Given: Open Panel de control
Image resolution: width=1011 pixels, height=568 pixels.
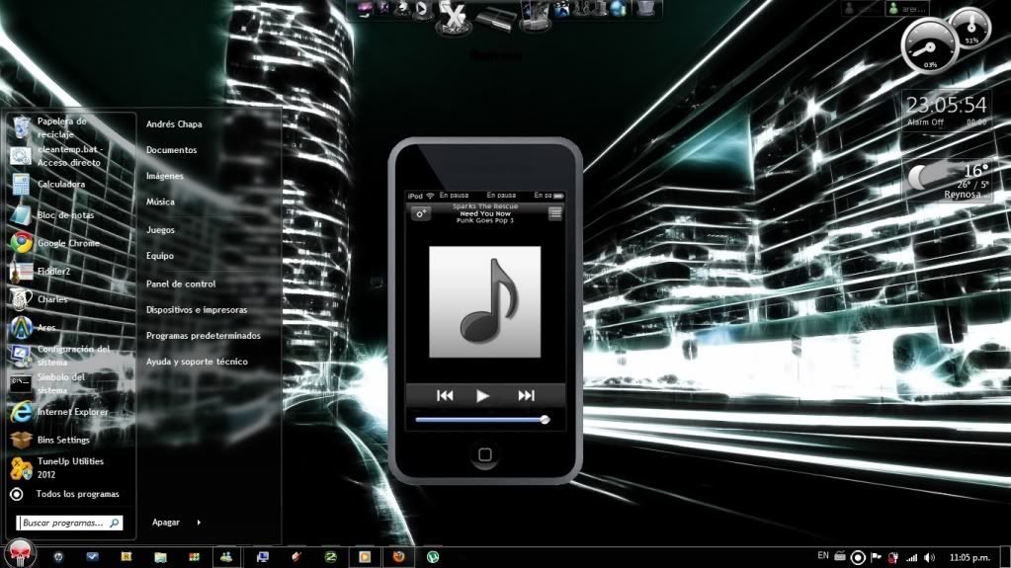Looking at the screenshot, I should coord(181,284).
